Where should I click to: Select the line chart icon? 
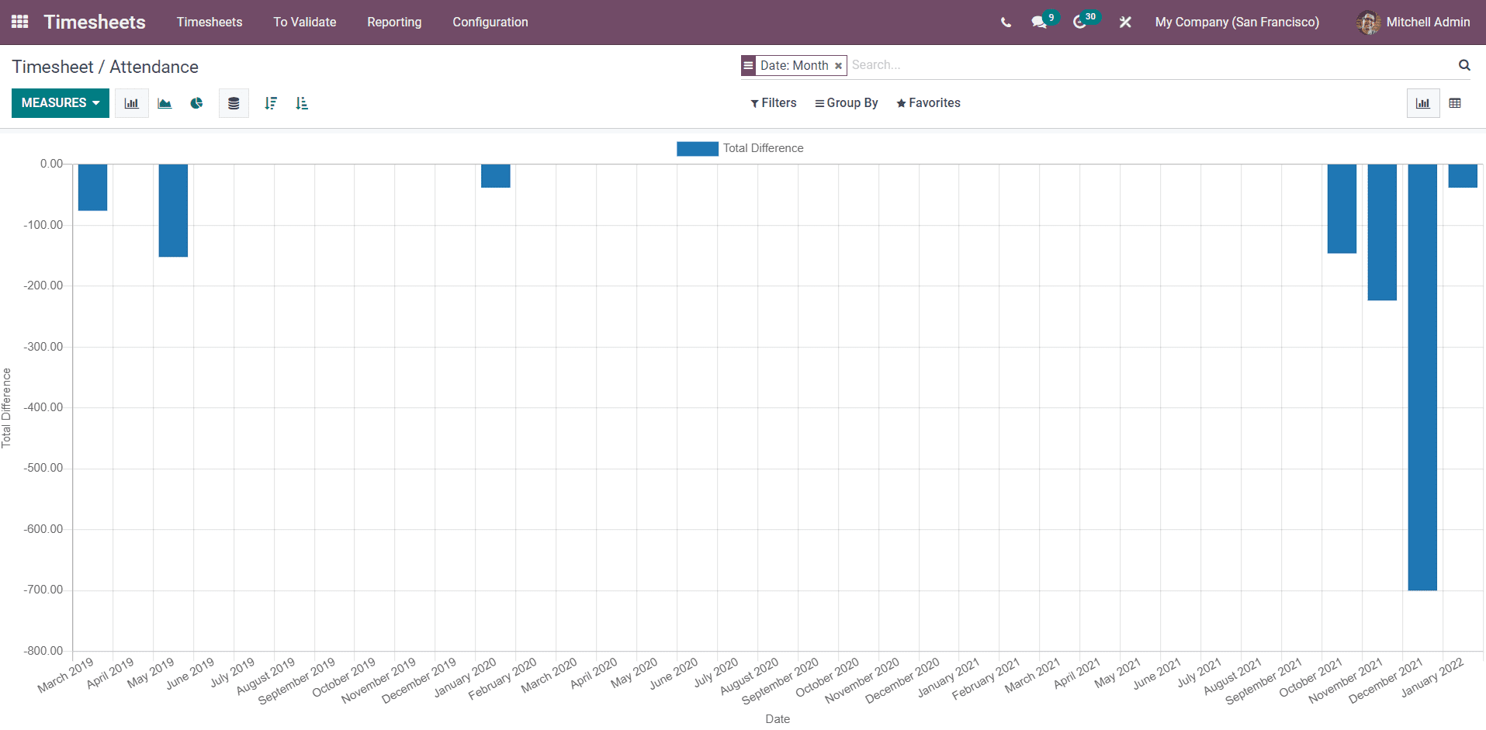tap(164, 102)
